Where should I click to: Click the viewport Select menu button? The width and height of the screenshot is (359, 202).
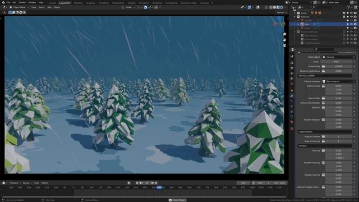[42, 7]
